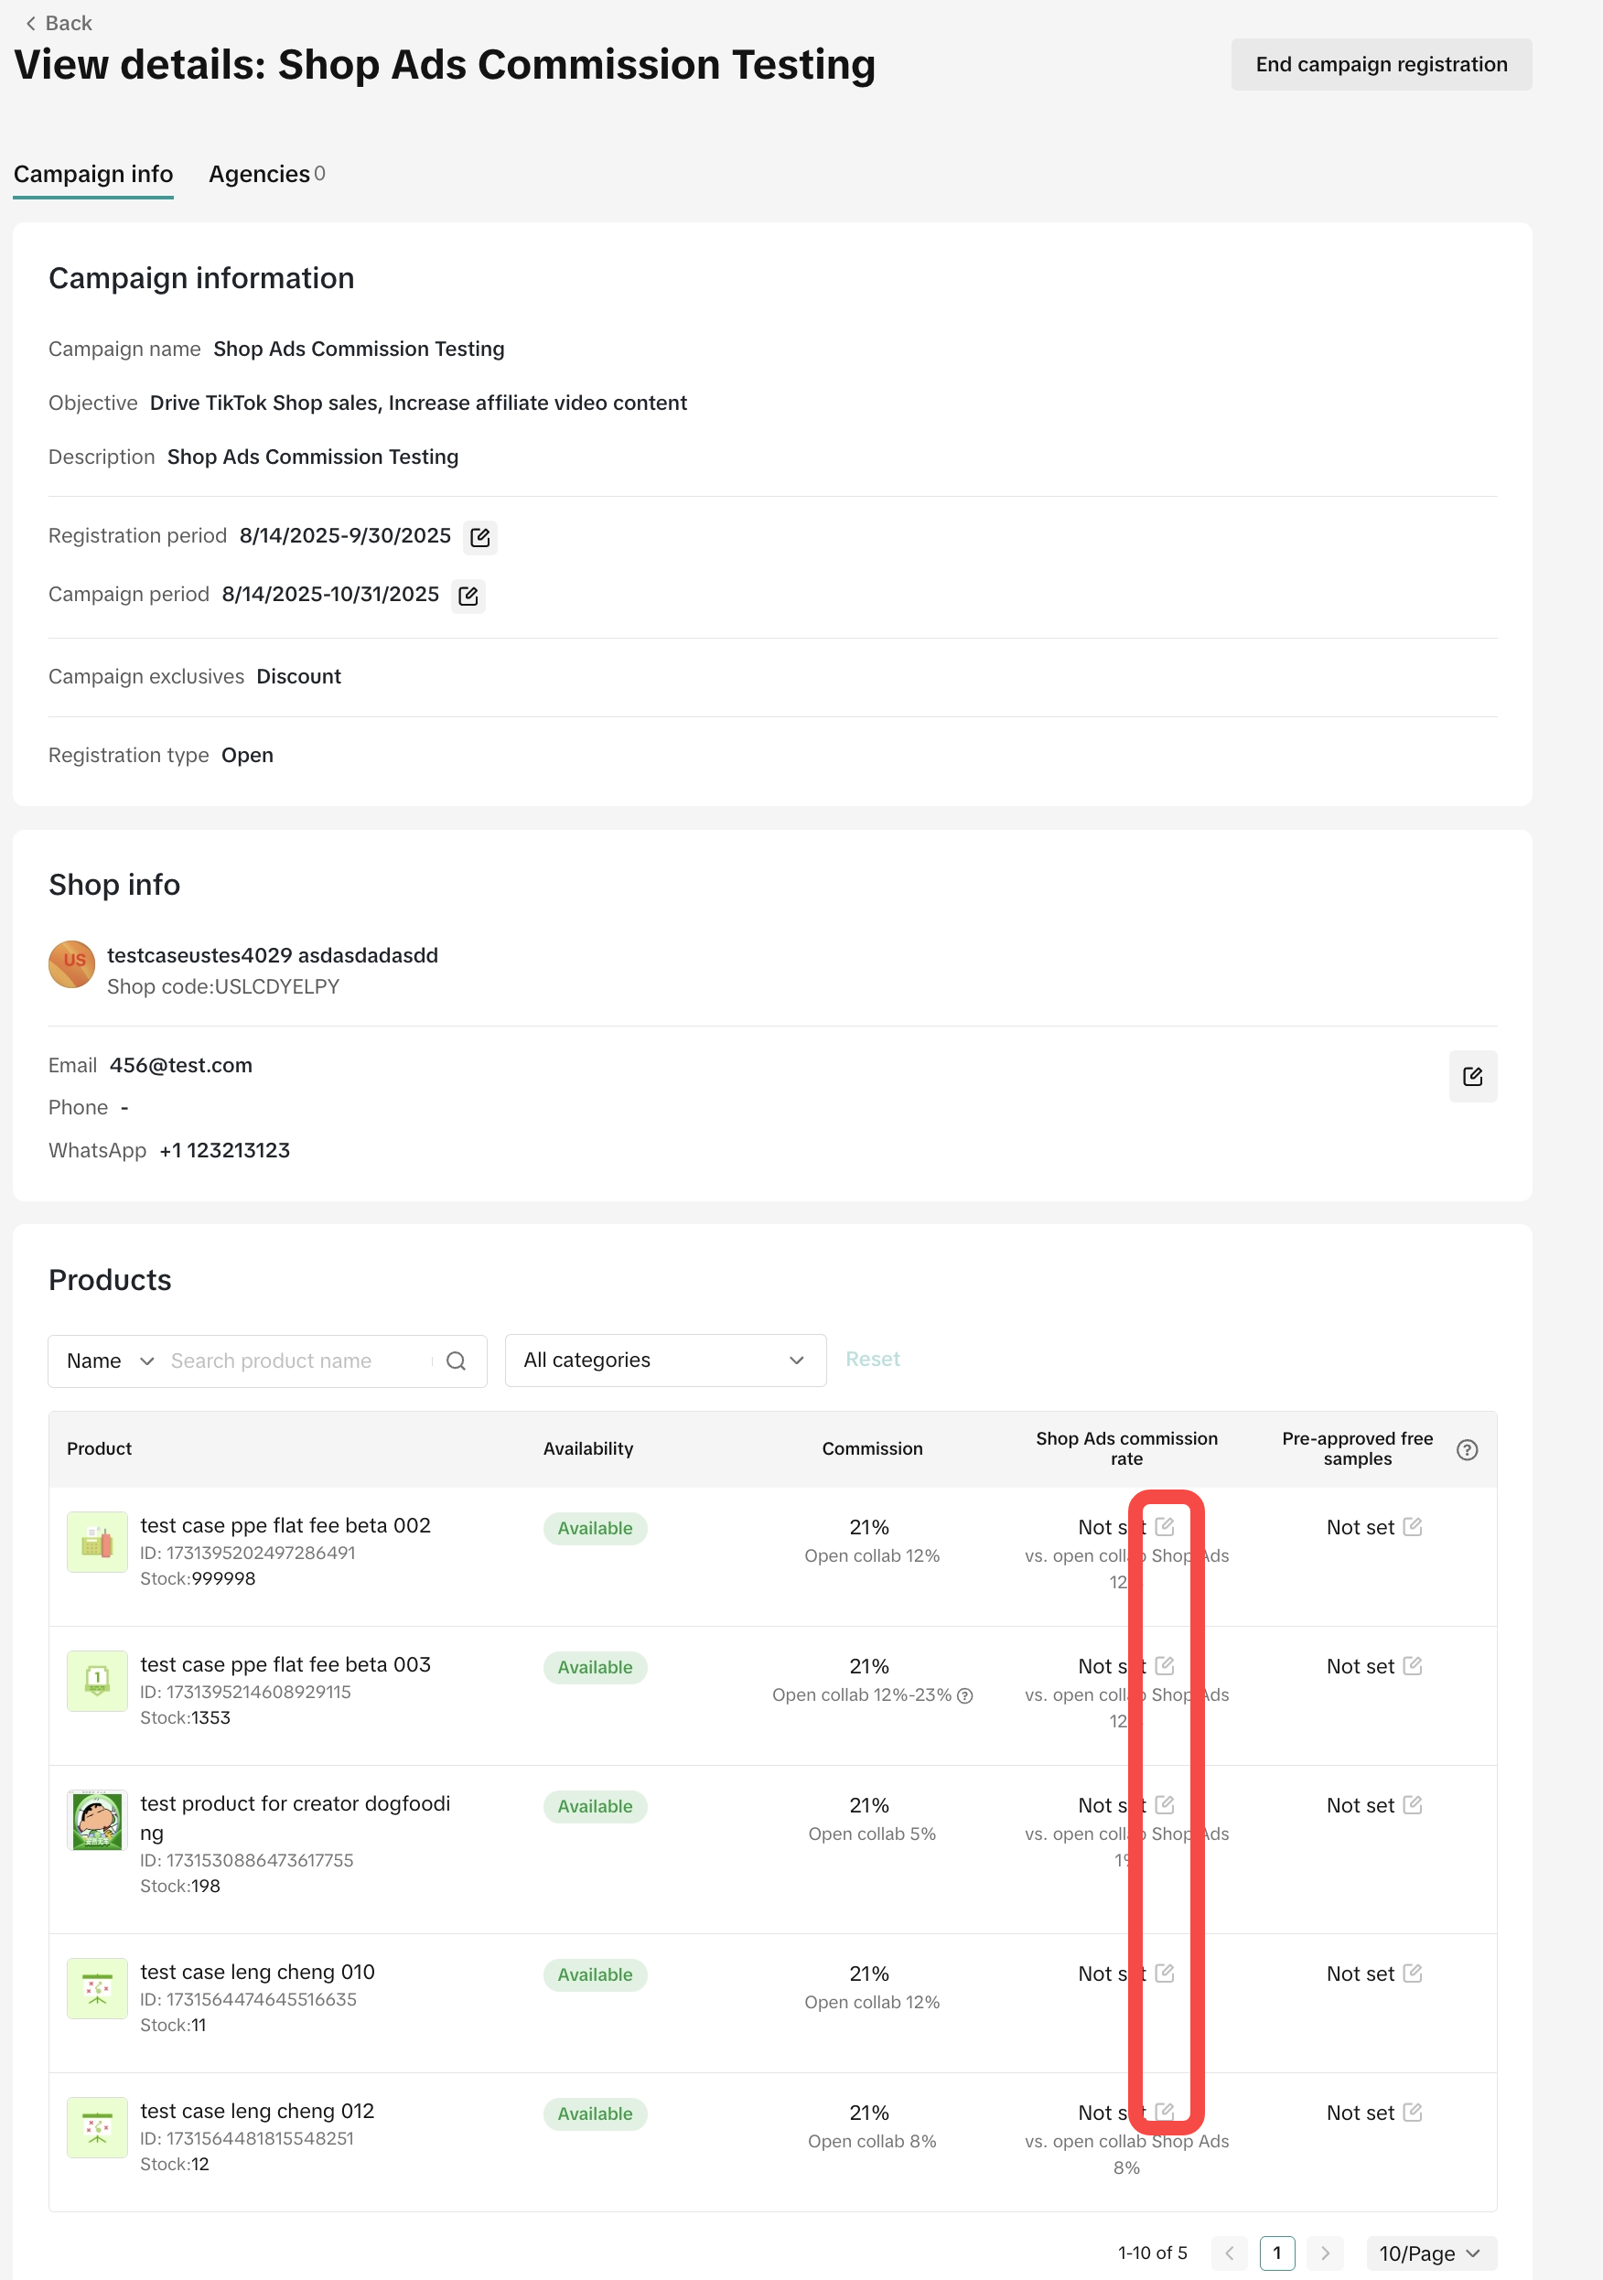1603x2280 pixels.
Task: Edit Shop Ads commission for leng cheng 010
Action: [x=1165, y=1973]
